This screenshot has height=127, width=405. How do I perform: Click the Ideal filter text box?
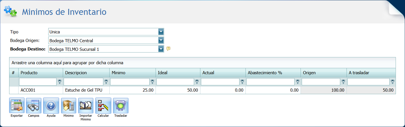point(175,82)
